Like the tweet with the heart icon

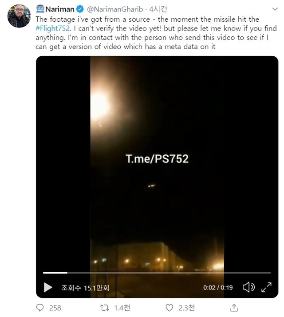click(169, 308)
